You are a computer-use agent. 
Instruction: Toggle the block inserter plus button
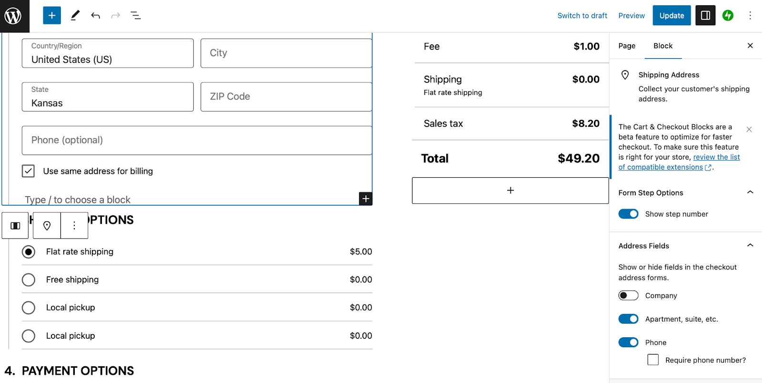(52, 15)
